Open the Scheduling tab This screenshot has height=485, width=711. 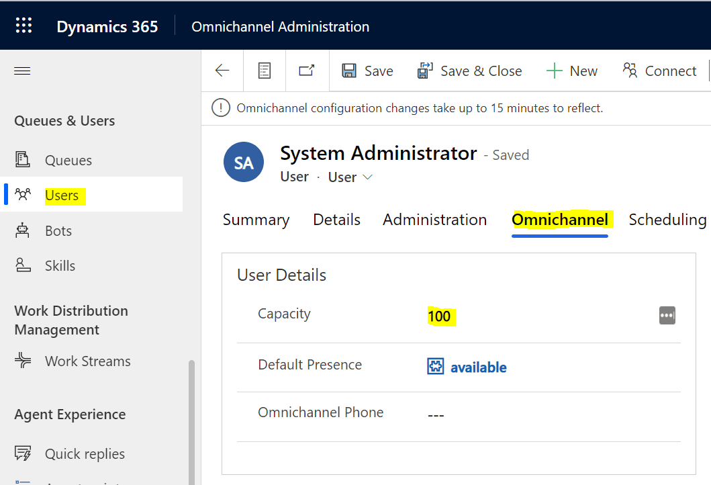point(667,220)
